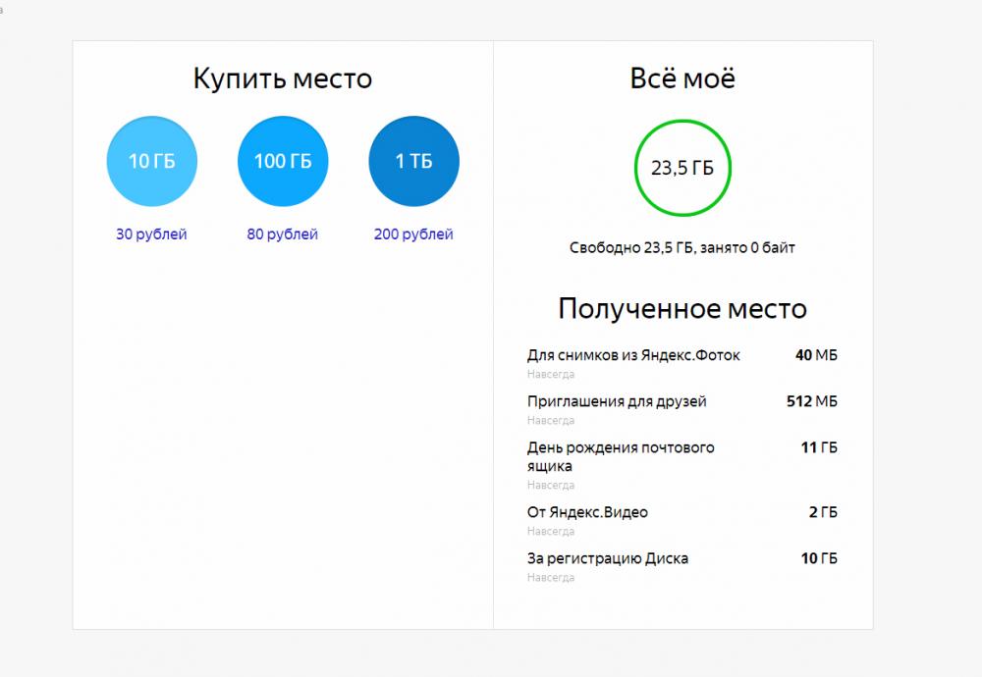The width and height of the screenshot is (982, 677).
Task: Click the 'Для снимков из Яндекс.Фоток' row
Action: [682, 364]
